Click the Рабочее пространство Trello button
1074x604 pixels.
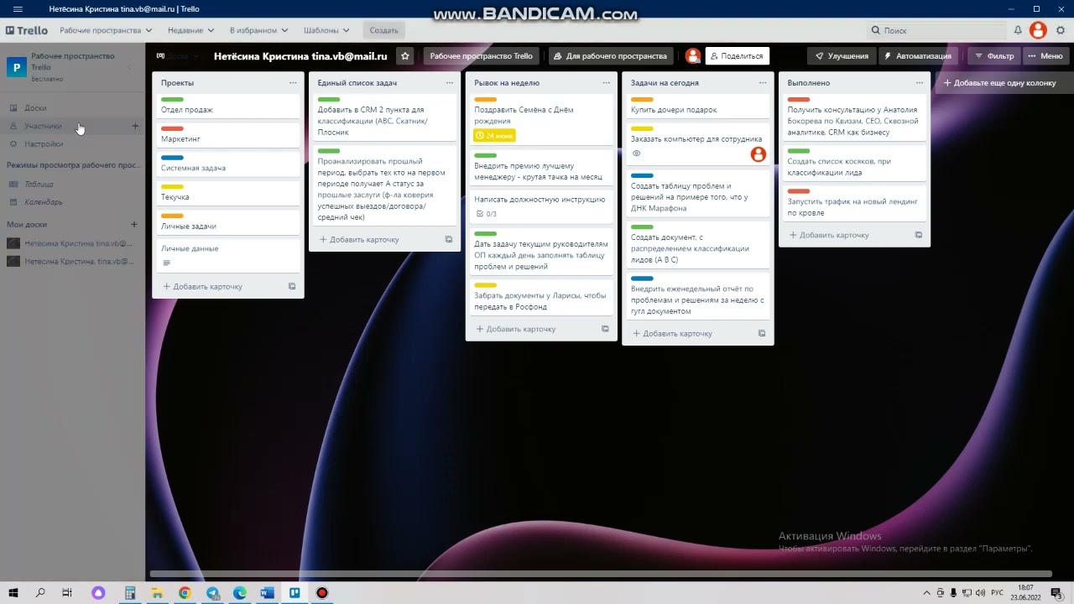482,56
